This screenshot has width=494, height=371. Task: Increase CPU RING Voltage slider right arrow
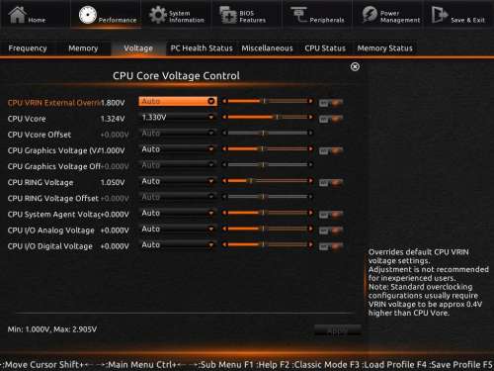[310, 181]
